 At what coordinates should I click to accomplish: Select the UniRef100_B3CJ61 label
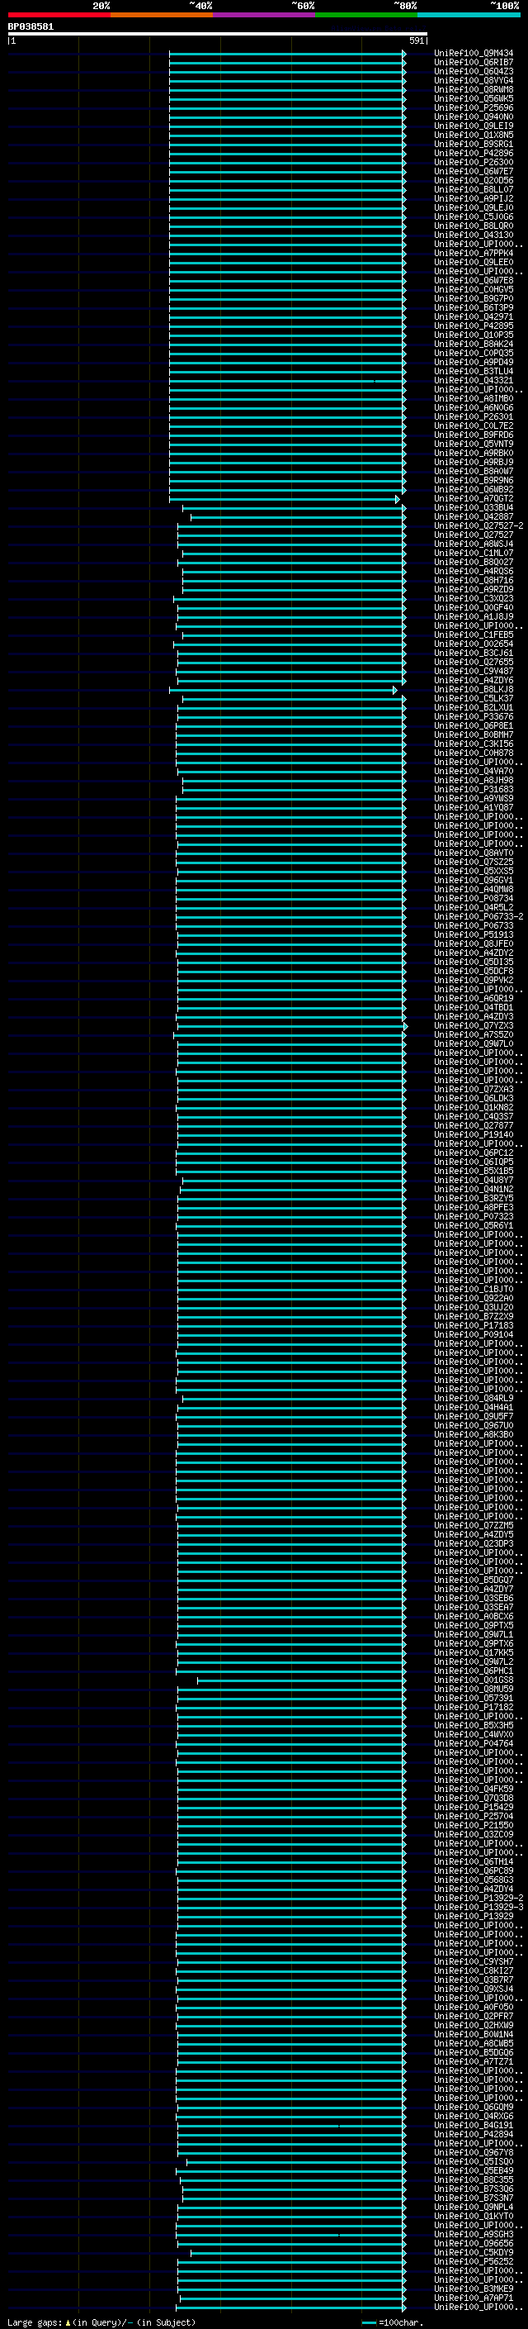pyautogui.click(x=474, y=654)
